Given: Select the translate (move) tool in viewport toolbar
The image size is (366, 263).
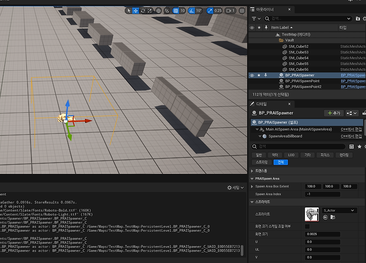Looking at the screenshot, I should 136,11.
